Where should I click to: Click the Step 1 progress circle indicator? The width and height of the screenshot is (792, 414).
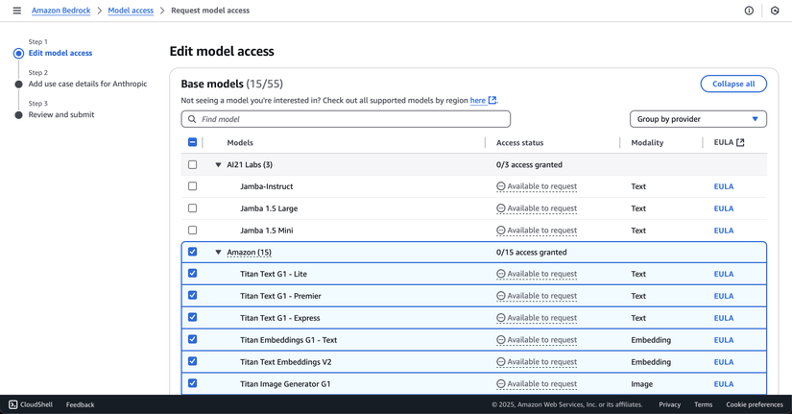[18, 54]
